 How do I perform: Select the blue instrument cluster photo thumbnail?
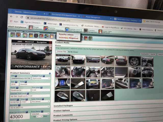62,84
